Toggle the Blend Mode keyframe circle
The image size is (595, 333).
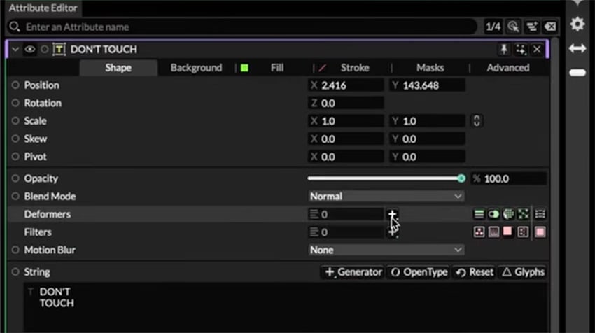15,196
